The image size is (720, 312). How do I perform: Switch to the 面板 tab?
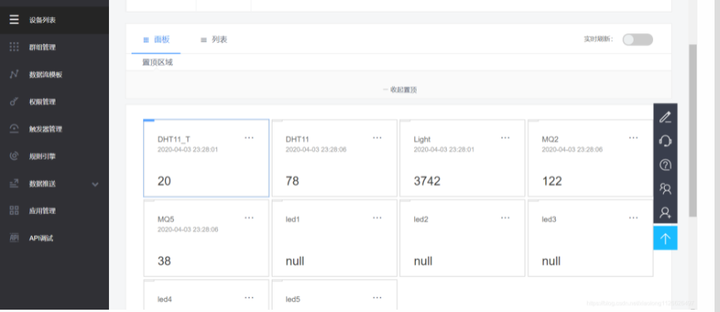coord(156,40)
